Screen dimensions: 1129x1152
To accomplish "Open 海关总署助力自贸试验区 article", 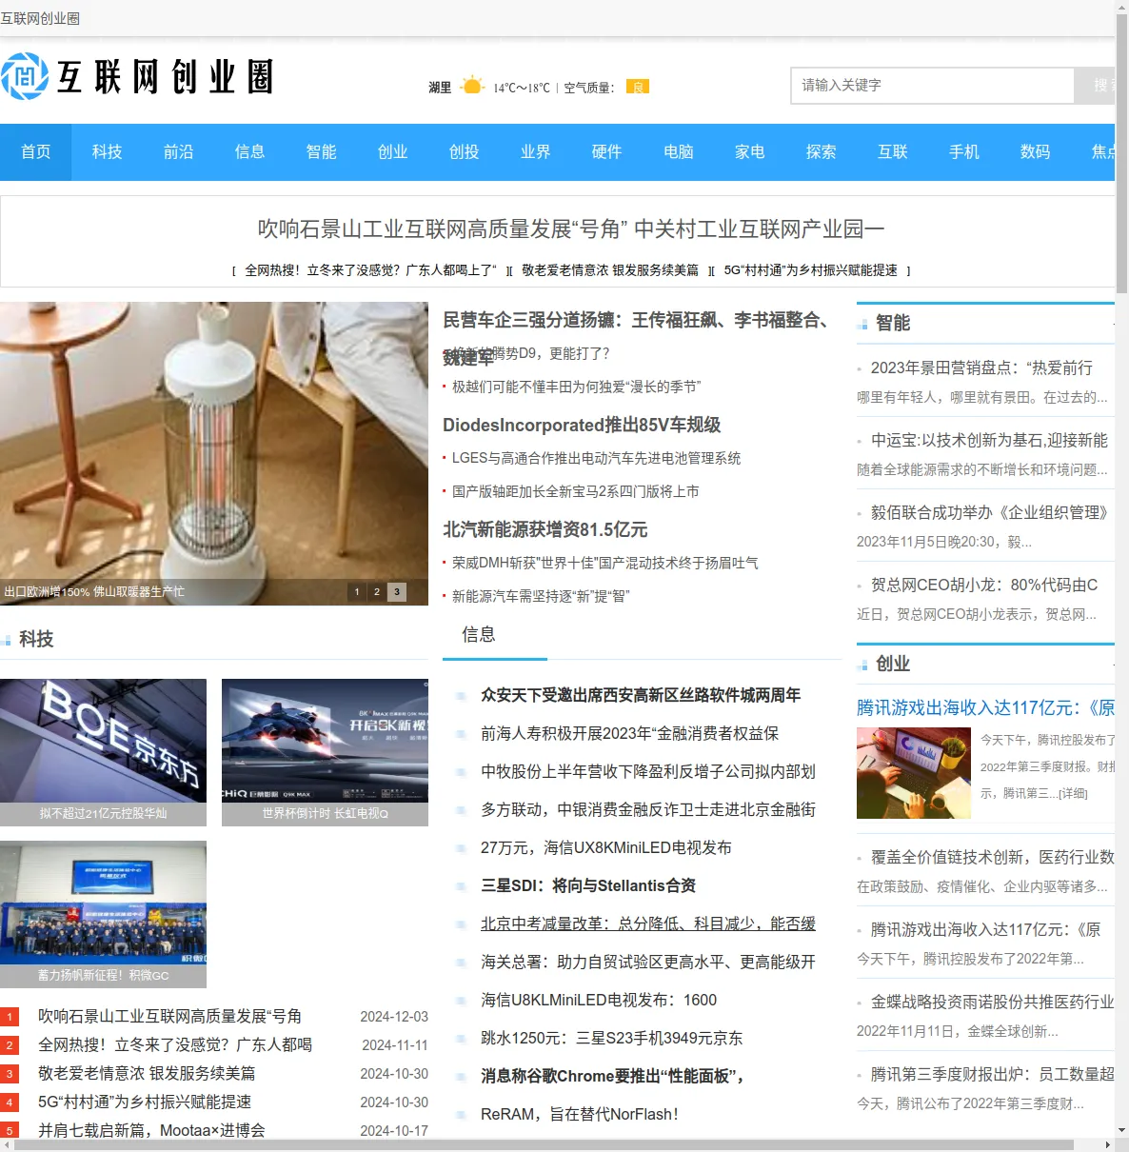I will click(x=648, y=962).
